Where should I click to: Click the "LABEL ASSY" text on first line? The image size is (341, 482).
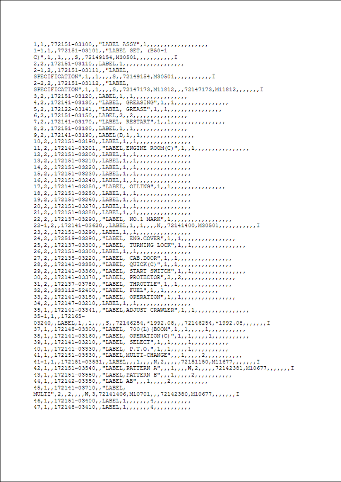(x=121, y=45)
